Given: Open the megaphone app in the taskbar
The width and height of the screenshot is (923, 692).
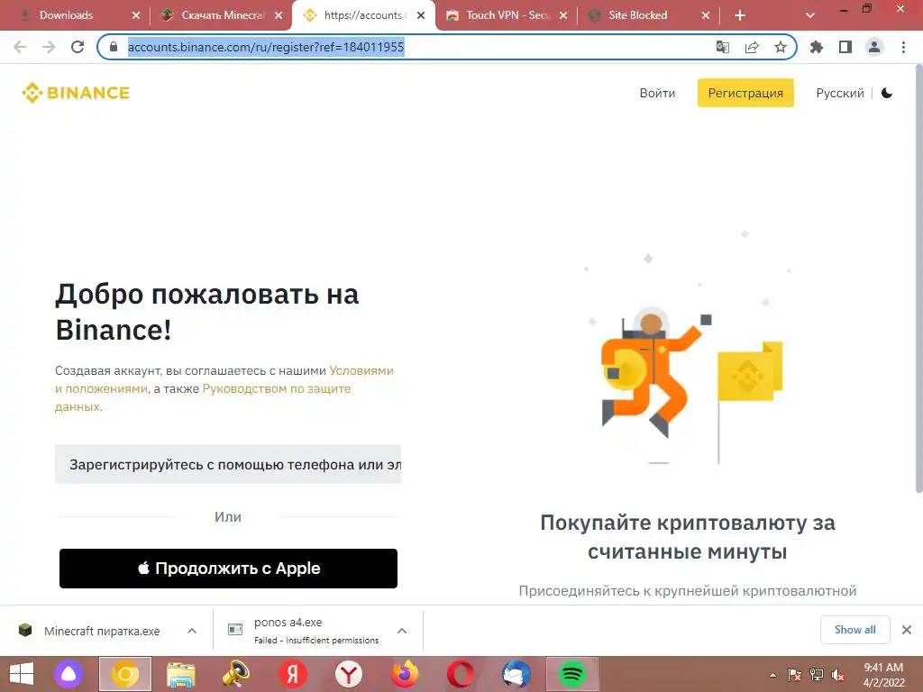Looking at the screenshot, I should [x=236, y=674].
